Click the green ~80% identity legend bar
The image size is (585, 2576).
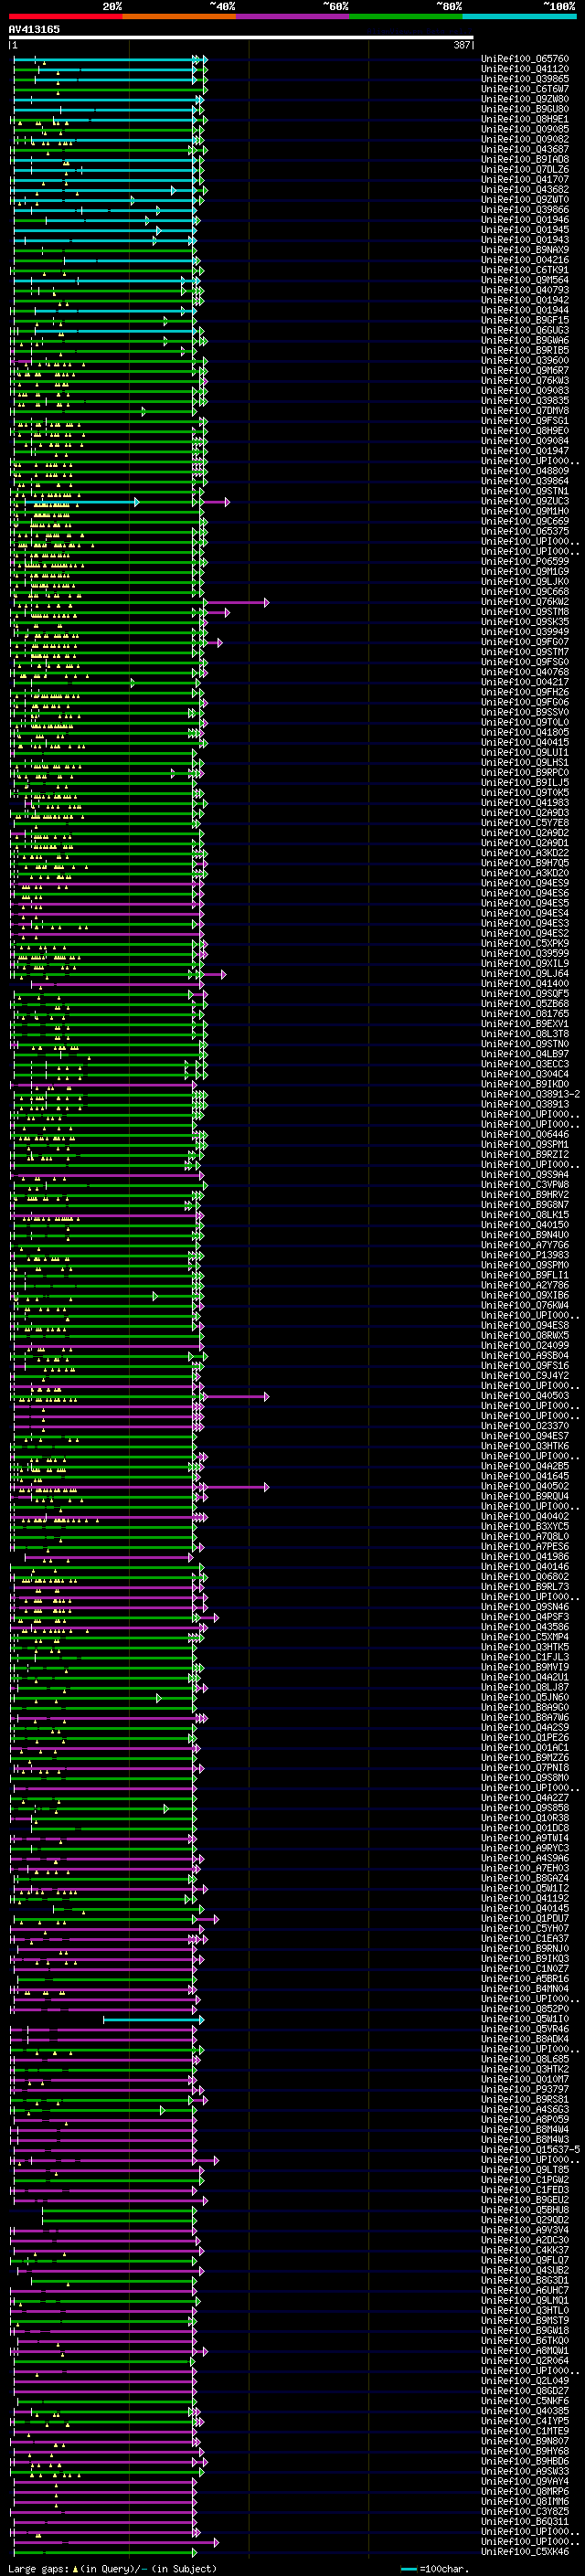click(x=406, y=16)
